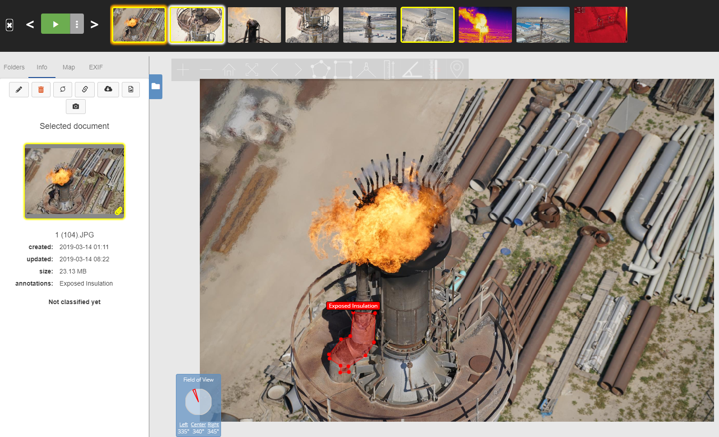Click the camera snapshot icon button
This screenshot has height=437, width=719.
pos(76,107)
